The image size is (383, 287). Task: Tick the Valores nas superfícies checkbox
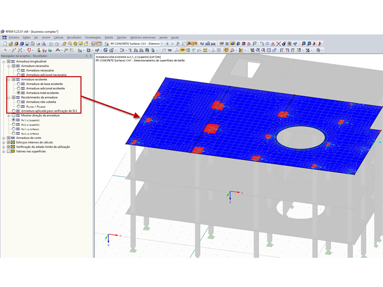tap(9, 152)
